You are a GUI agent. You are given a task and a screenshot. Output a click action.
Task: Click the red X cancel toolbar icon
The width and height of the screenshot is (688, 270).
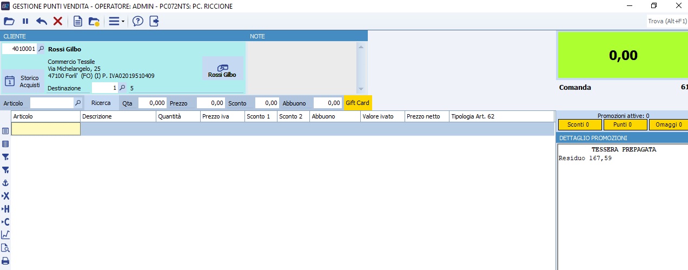coord(57,21)
